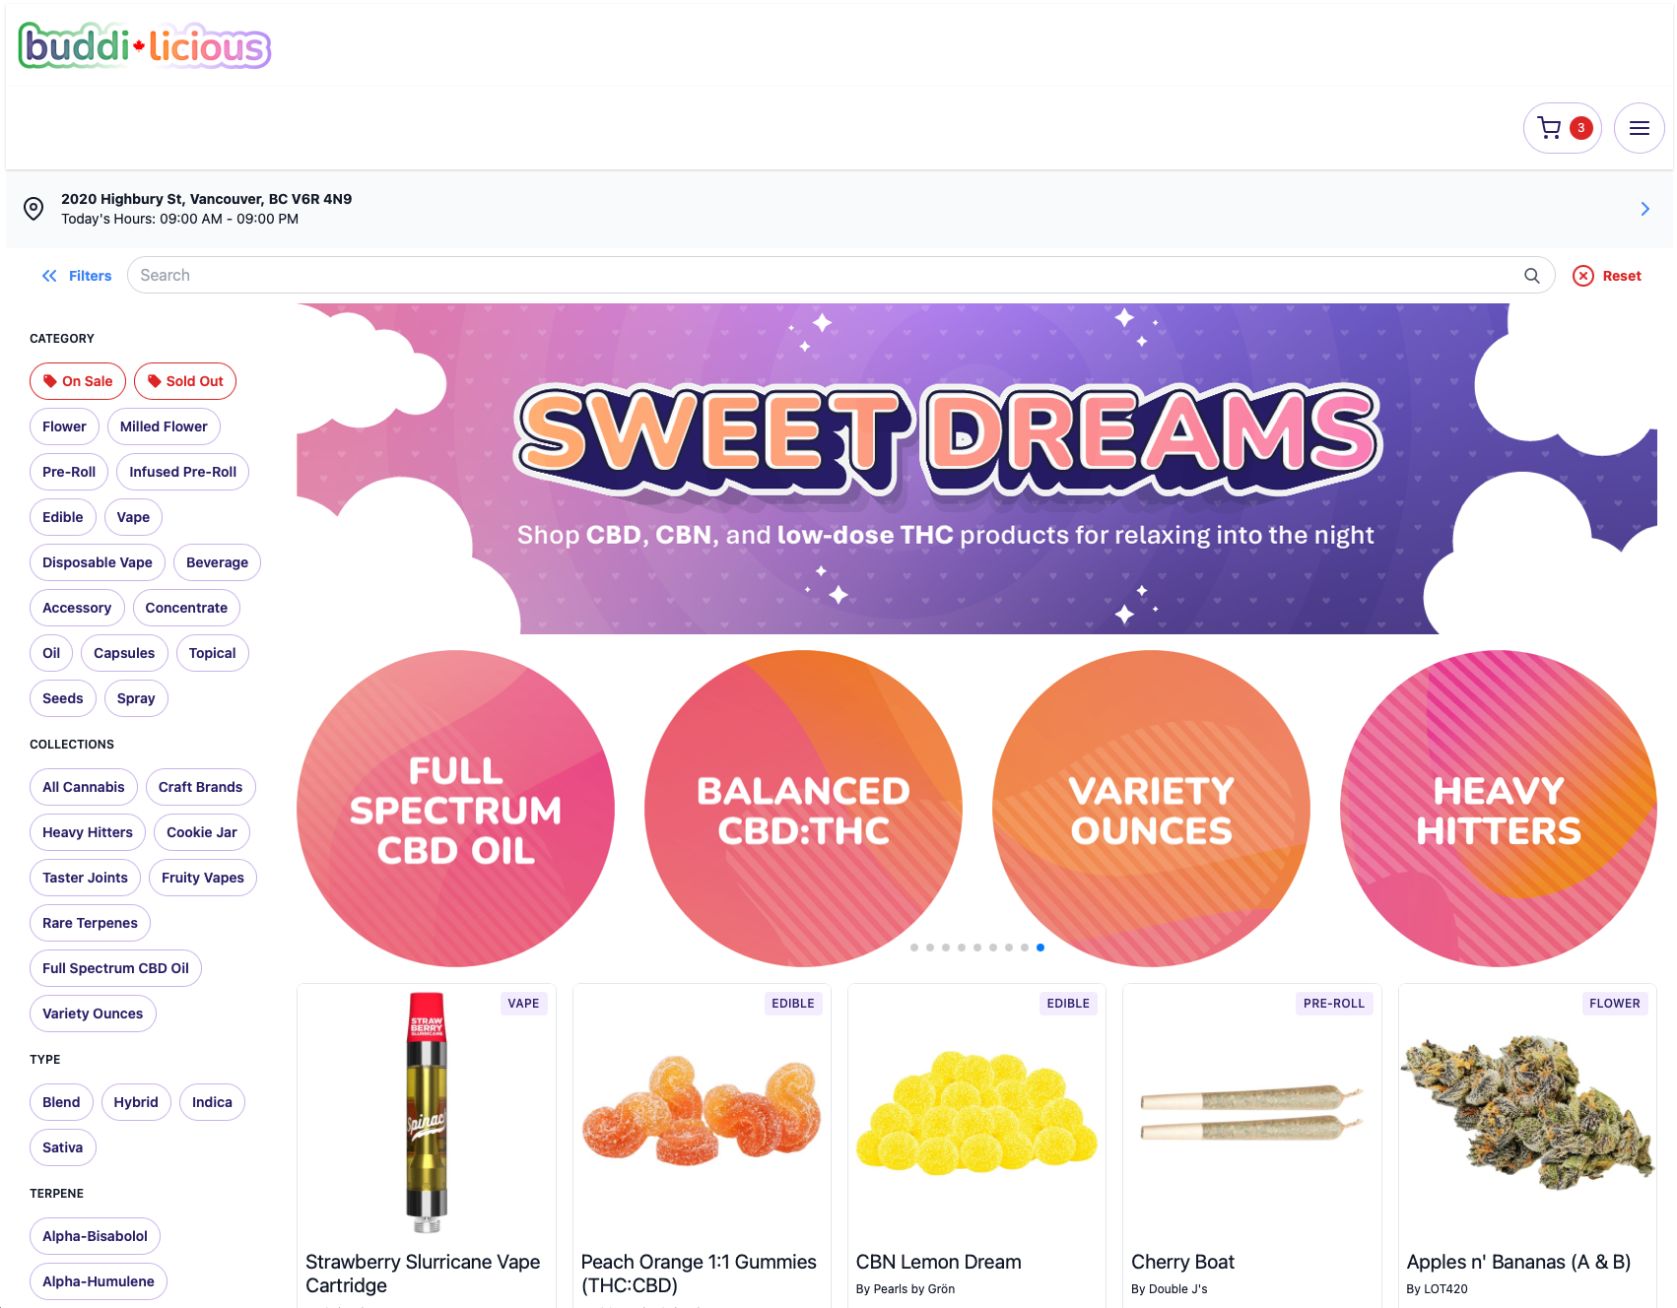Click the Reset filters X icon
This screenshot has height=1308, width=1677.
(1583, 276)
